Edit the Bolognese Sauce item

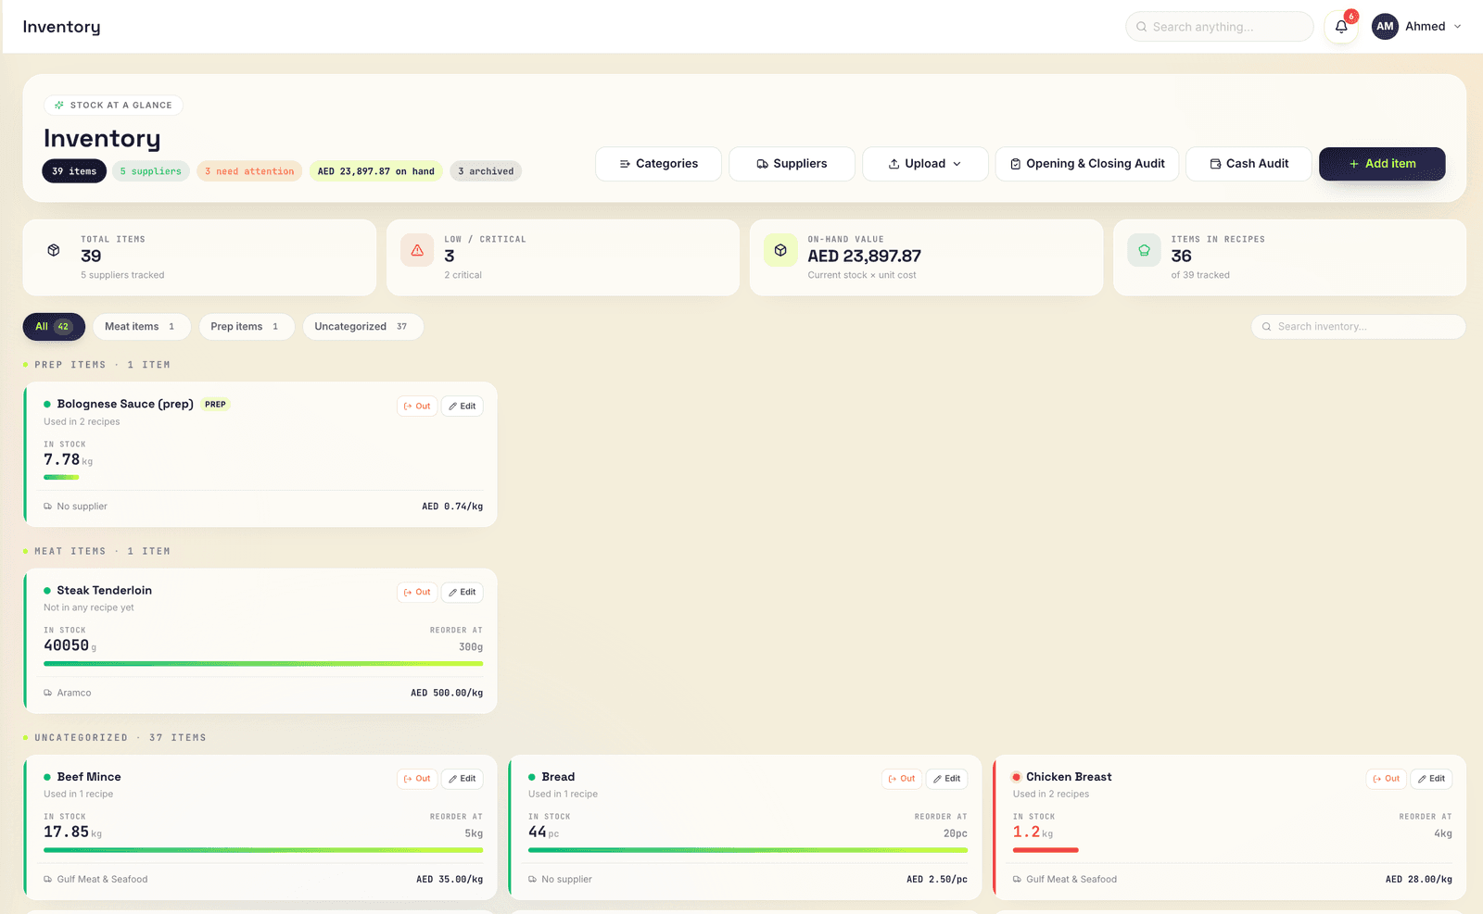coord(462,407)
